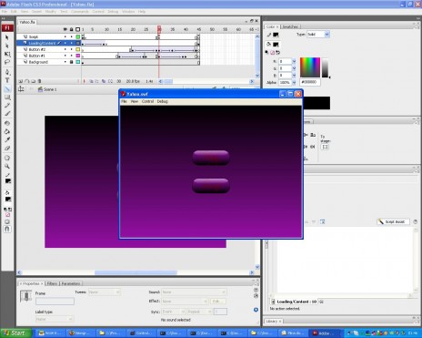Open the Debug menu in Yahoo.swf window
Image resolution: width=422 pixels, height=338 pixels.
coord(163,101)
